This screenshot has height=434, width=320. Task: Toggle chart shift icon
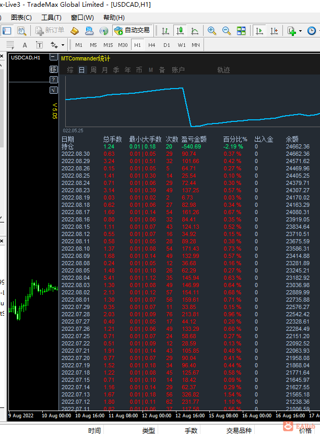(x=274, y=31)
